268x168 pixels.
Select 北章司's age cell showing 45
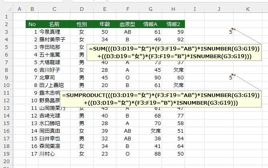click(104, 77)
